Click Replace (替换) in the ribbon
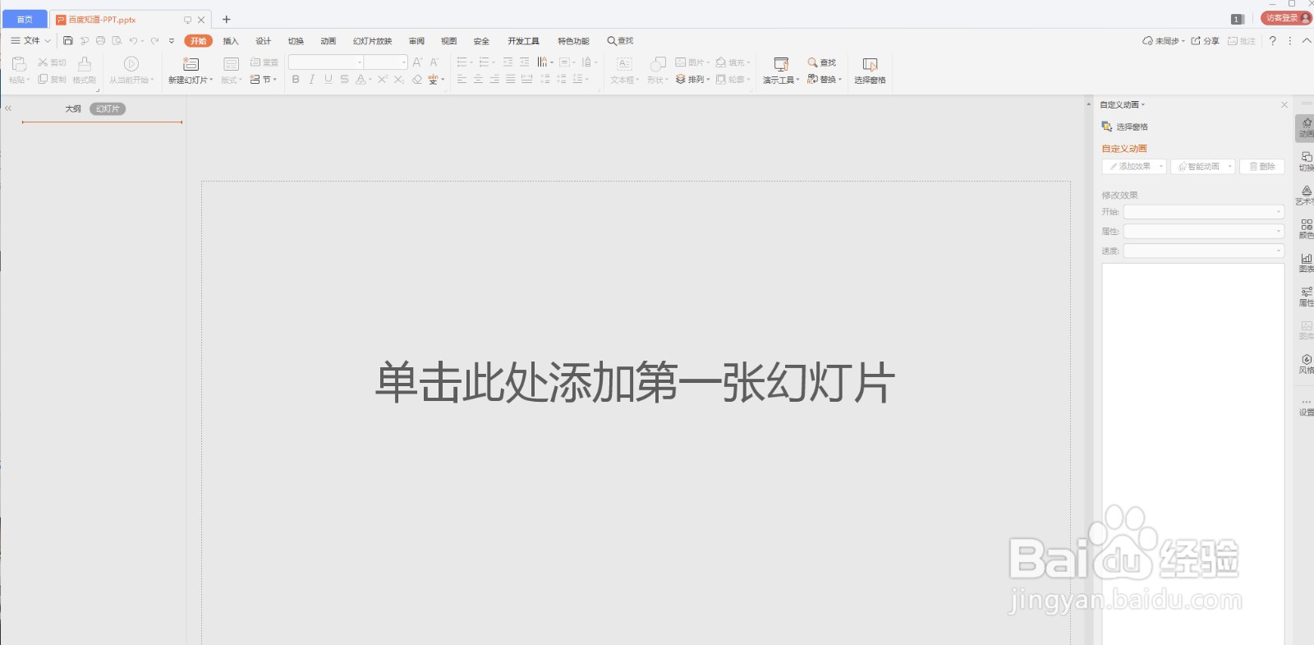This screenshot has width=1314, height=645. click(825, 80)
